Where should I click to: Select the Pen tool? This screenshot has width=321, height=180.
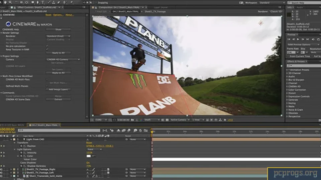(x=38, y=2)
